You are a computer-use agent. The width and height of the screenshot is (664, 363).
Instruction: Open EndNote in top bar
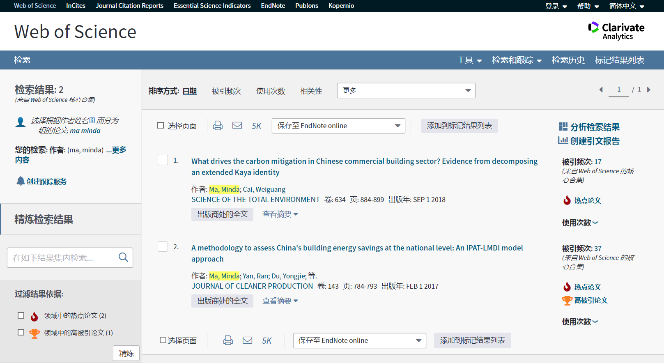pos(273,6)
